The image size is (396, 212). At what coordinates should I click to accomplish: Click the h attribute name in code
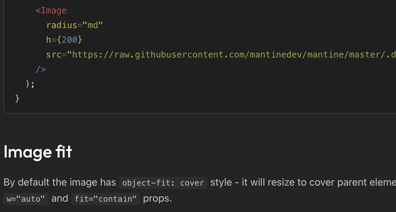pyautogui.click(x=49, y=40)
